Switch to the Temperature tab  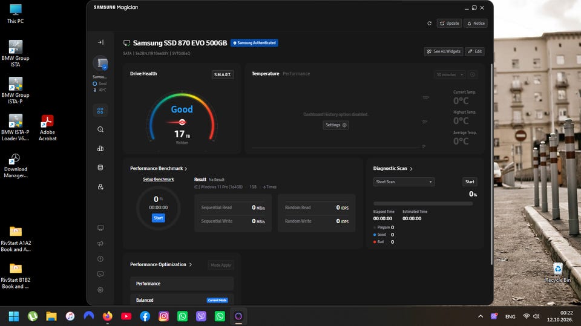click(265, 74)
